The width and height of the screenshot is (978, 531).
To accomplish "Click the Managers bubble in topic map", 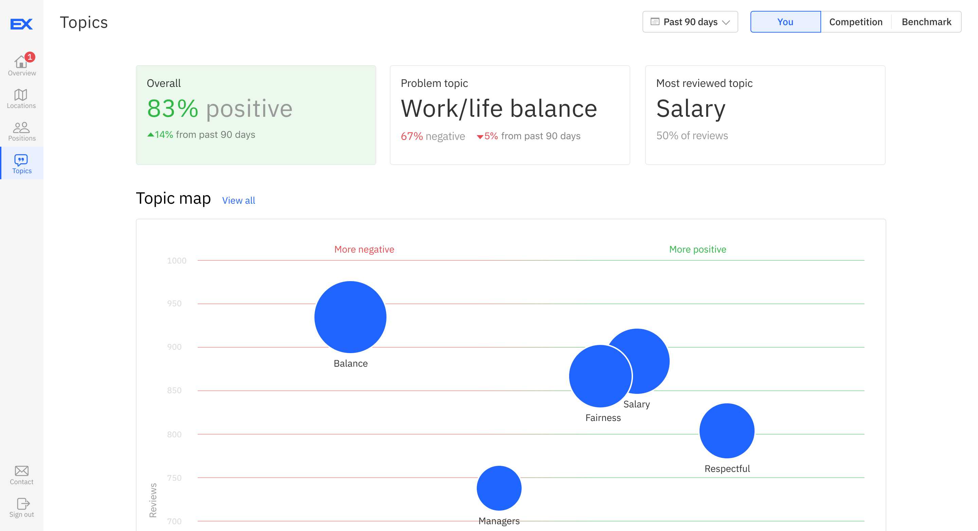I will click(x=499, y=488).
